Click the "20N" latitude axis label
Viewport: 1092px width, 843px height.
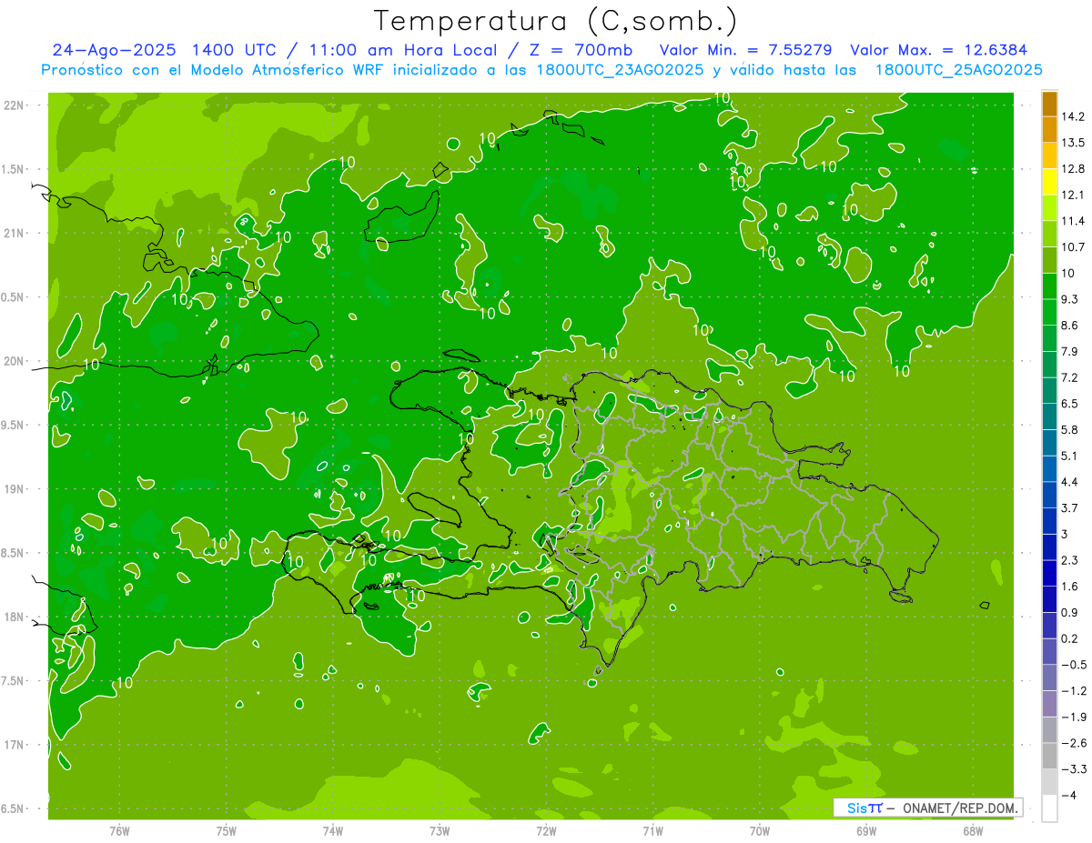pyautogui.click(x=15, y=362)
